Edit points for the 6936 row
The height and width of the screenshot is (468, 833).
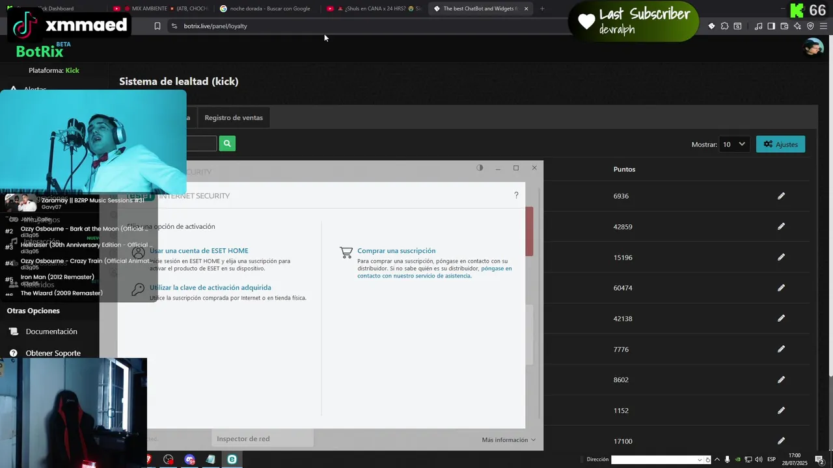point(781,196)
